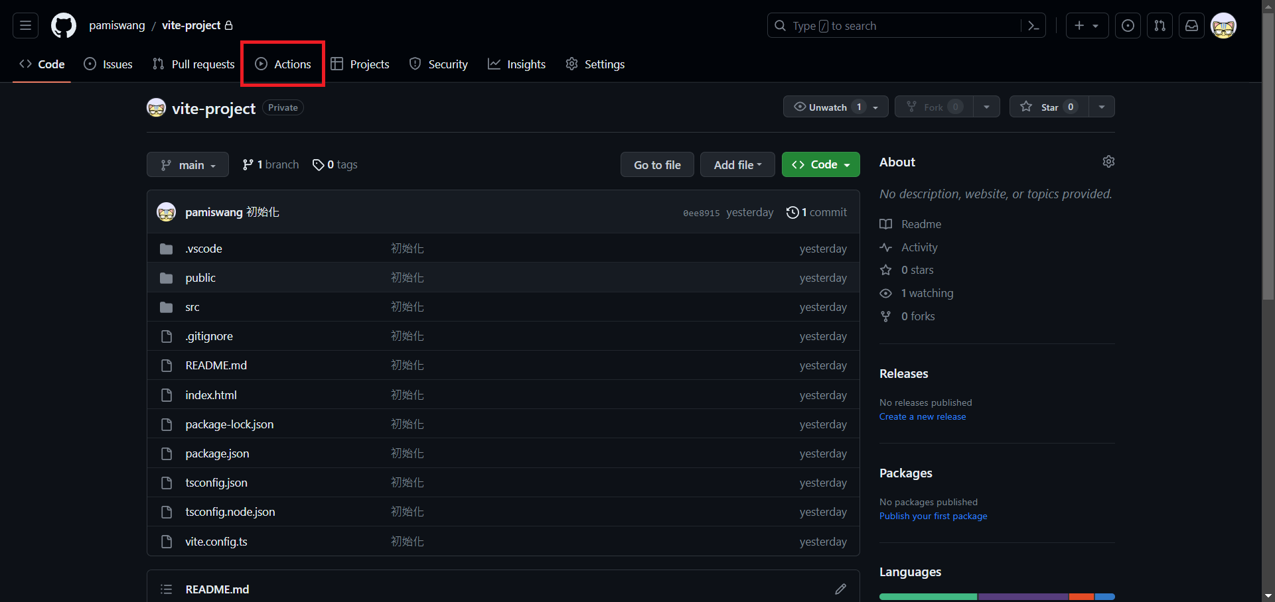
Task: Open the src folder
Action: pyautogui.click(x=192, y=307)
